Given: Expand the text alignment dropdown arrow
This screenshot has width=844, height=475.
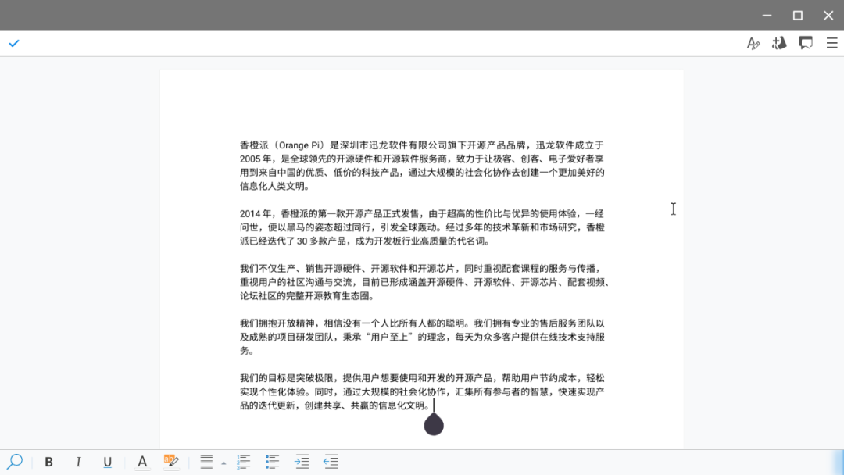Looking at the screenshot, I should [x=224, y=461].
